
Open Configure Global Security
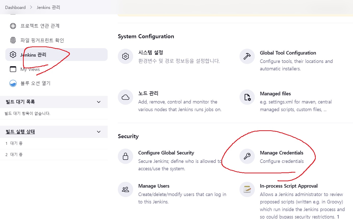[166, 153]
